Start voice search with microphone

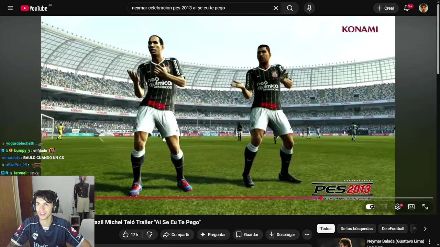(309, 8)
